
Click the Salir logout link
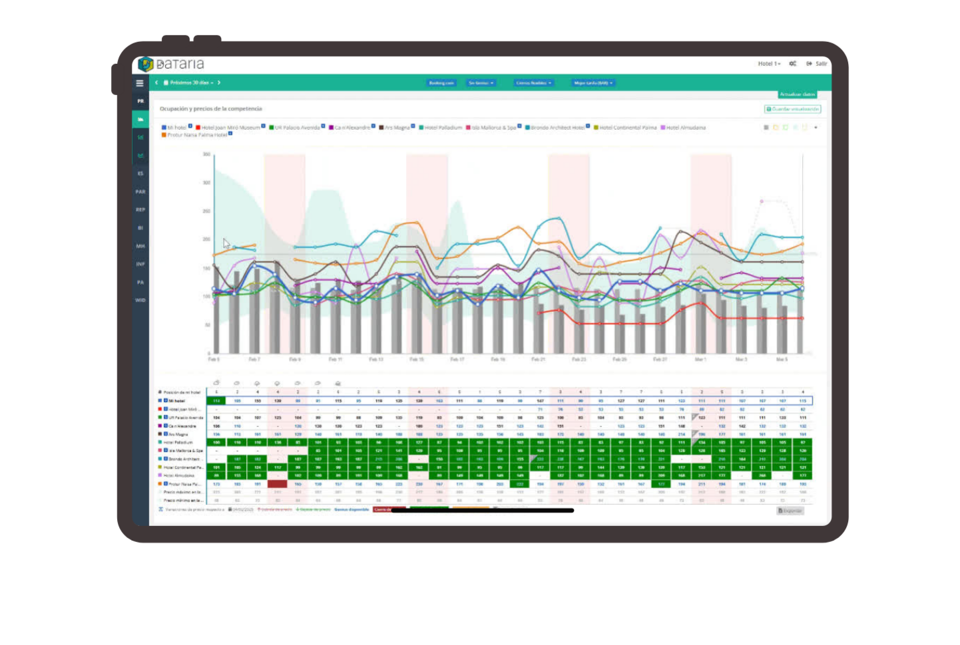[x=817, y=64]
